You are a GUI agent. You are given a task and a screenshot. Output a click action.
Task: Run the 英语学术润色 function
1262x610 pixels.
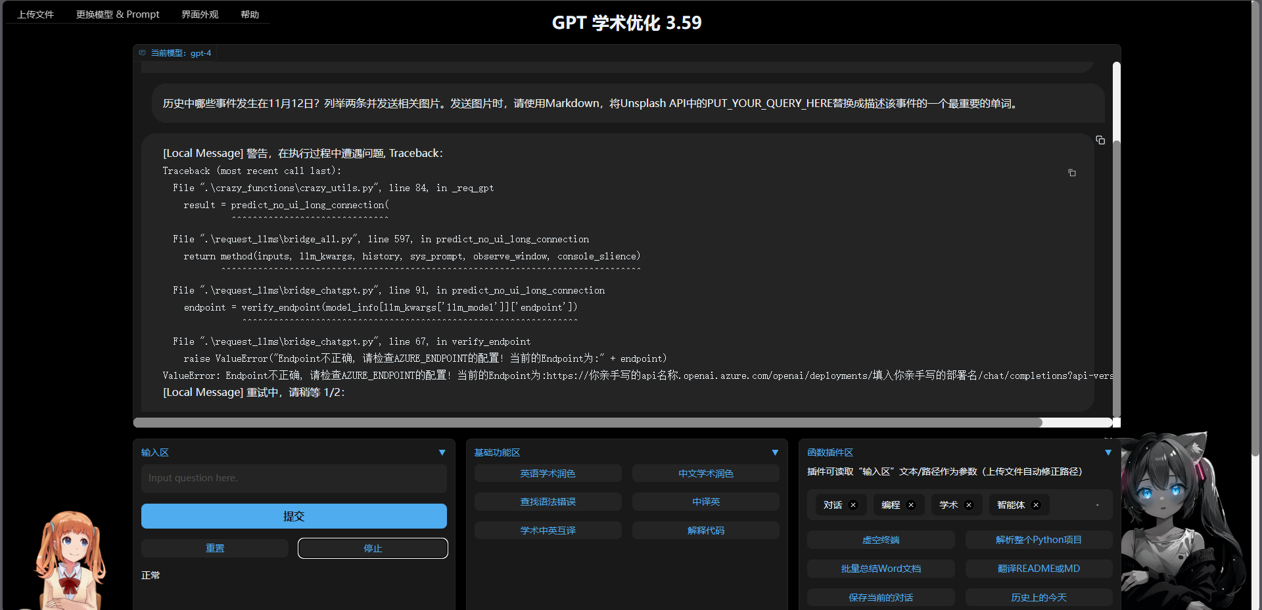[x=548, y=473]
